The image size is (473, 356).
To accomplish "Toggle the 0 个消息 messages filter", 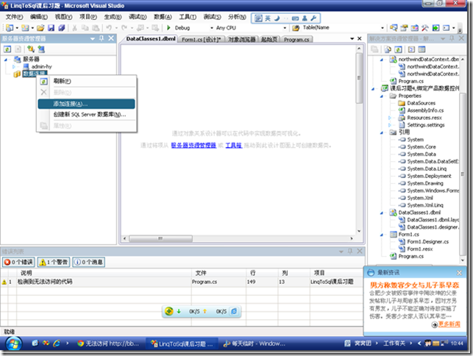I will pos(88,262).
